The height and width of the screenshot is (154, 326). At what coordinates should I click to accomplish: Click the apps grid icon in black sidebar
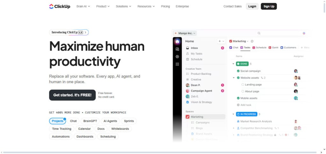point(177,64)
